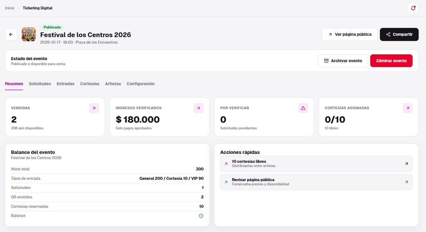Click the QR emitidos row label
This screenshot has width=426, height=232.
point(22,197)
